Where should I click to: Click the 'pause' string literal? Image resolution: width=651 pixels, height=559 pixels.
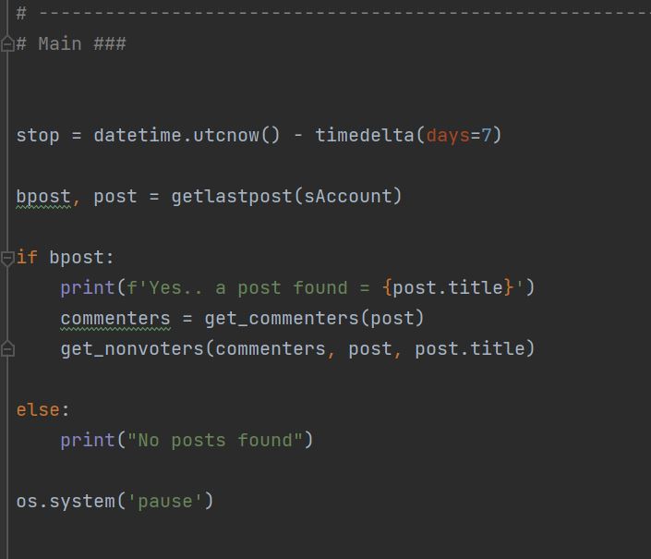(165, 502)
